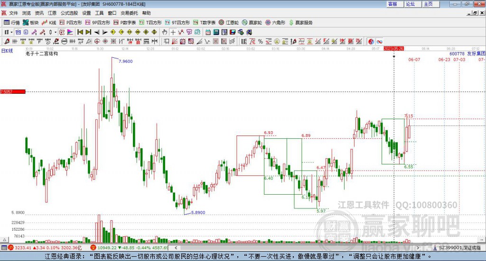This screenshot has height=261, width=486.
Task: Open the 公式选股 menu
Action: coord(69,13)
